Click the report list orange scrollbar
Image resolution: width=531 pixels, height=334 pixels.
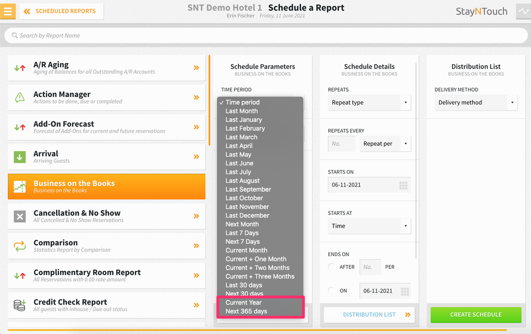point(210,101)
